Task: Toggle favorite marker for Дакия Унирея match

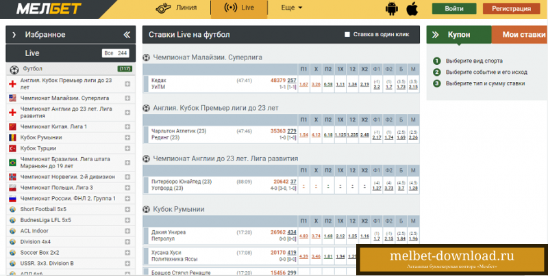Action: click(146, 236)
